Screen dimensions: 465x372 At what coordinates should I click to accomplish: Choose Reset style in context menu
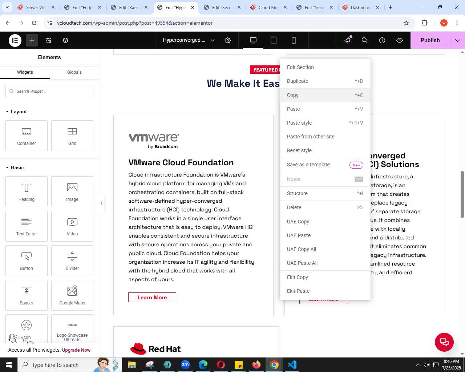click(325, 150)
